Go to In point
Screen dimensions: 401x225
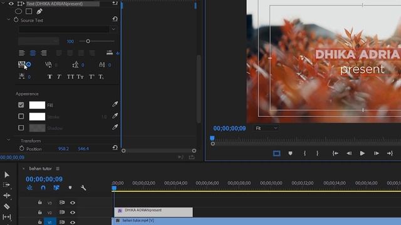[x=335, y=153]
